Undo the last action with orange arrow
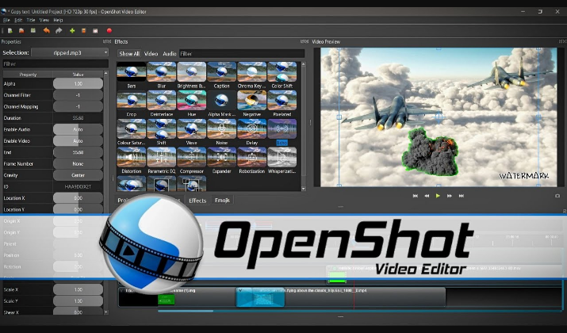Image resolution: width=567 pixels, height=333 pixels. 46,31
